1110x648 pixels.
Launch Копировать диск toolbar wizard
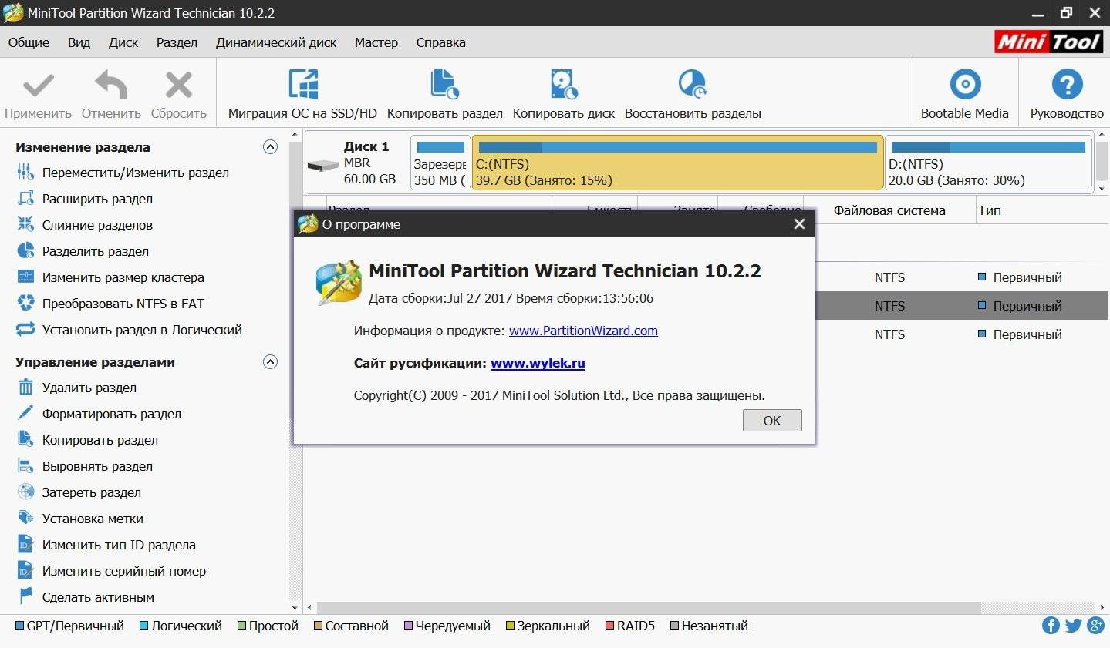[564, 96]
